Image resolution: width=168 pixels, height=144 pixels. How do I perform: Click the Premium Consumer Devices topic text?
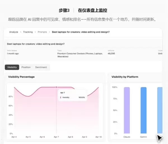[80, 55]
